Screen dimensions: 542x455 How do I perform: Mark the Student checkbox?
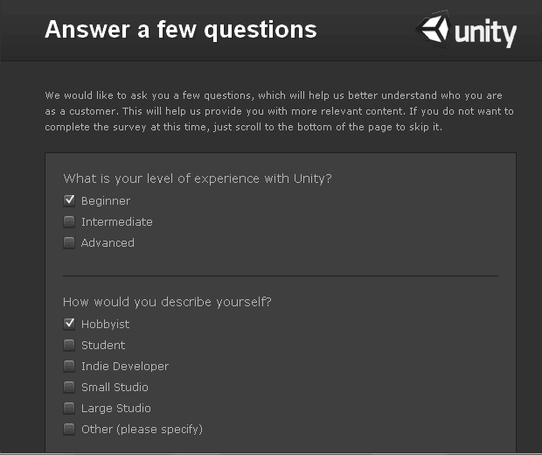point(69,345)
